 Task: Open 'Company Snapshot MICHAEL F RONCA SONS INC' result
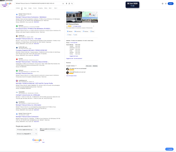pyautogui.click(x=31, y=50)
